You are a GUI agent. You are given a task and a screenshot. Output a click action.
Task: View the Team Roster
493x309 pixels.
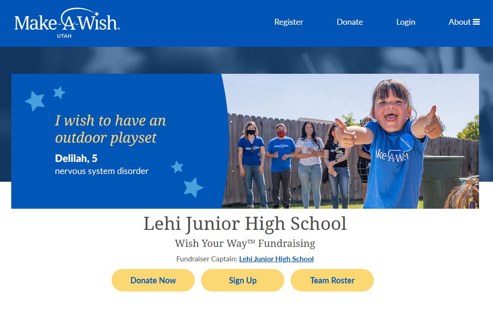click(x=332, y=280)
